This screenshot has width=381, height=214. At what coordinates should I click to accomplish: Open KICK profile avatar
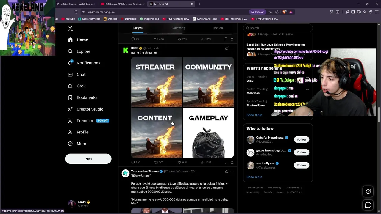[x=126, y=50]
